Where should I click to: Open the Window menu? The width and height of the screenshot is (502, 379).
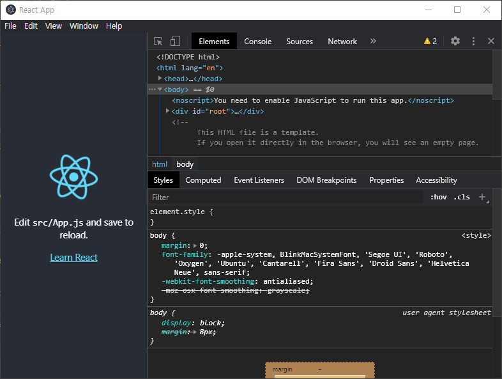[x=84, y=26]
